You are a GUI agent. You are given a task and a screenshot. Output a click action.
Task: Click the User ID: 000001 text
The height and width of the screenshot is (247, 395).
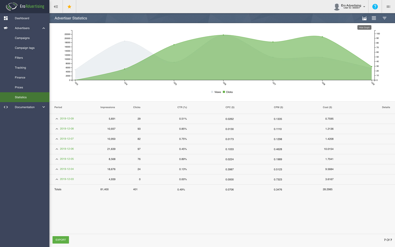[352, 8]
